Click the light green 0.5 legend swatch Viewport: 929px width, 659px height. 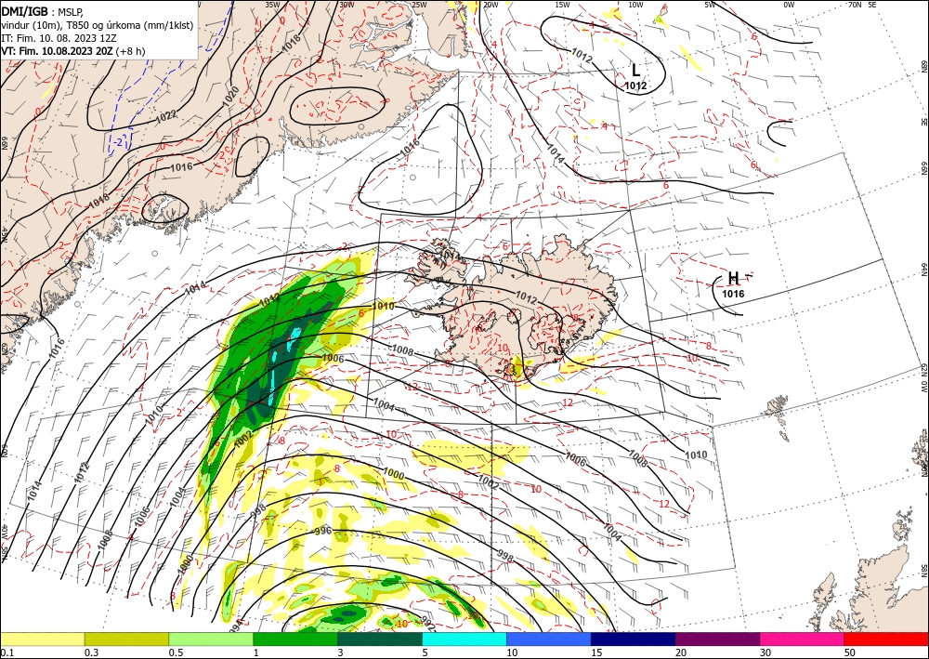211,639
